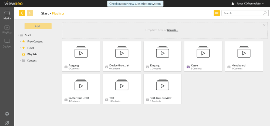Click the Ausgang playlist name
This screenshot has height=126, width=270.
click(x=74, y=65)
